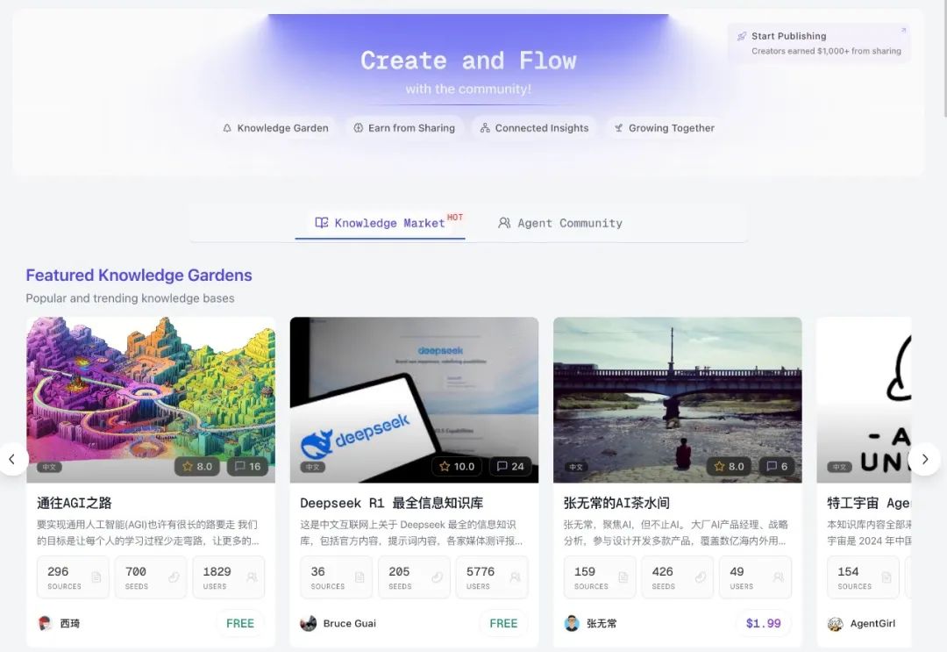This screenshot has width=947, height=652.
Task: Select the Knowledge Garden pill
Action: tap(276, 128)
